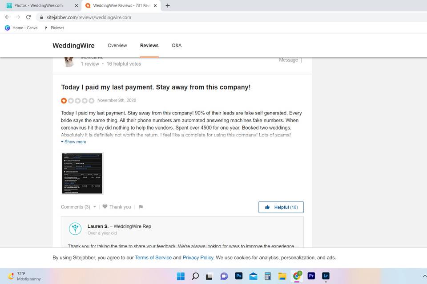Click the Thank you heart icon
Screen dimensions: 427x284
tap(105, 206)
